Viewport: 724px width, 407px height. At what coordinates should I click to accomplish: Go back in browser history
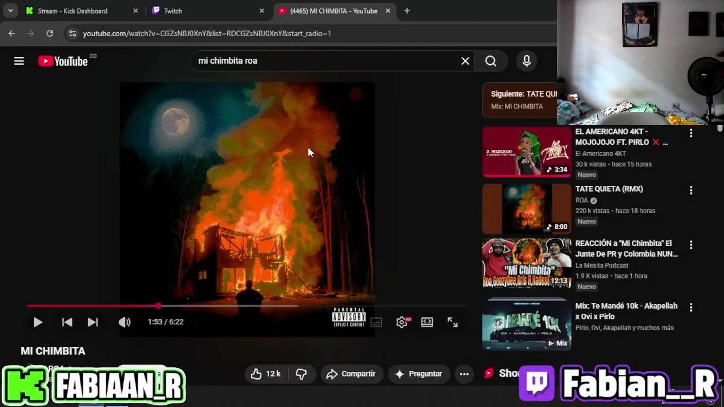12,33
